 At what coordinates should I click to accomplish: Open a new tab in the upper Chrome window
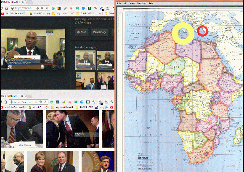29,2
